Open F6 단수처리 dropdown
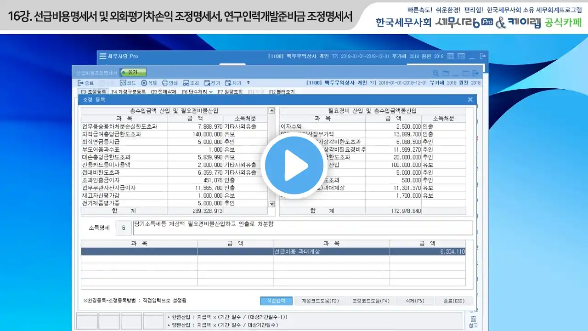This screenshot has height=331, width=588. 198,92
